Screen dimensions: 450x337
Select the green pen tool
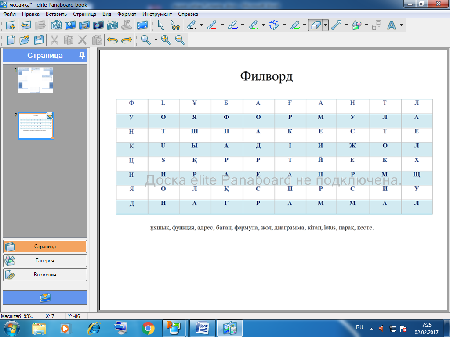(254, 25)
